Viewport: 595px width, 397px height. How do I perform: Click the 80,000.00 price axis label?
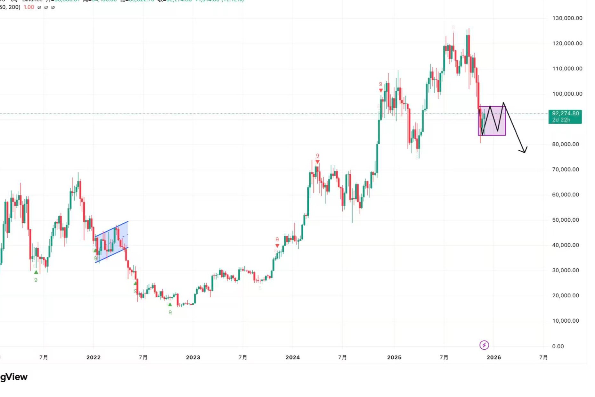tap(566, 144)
